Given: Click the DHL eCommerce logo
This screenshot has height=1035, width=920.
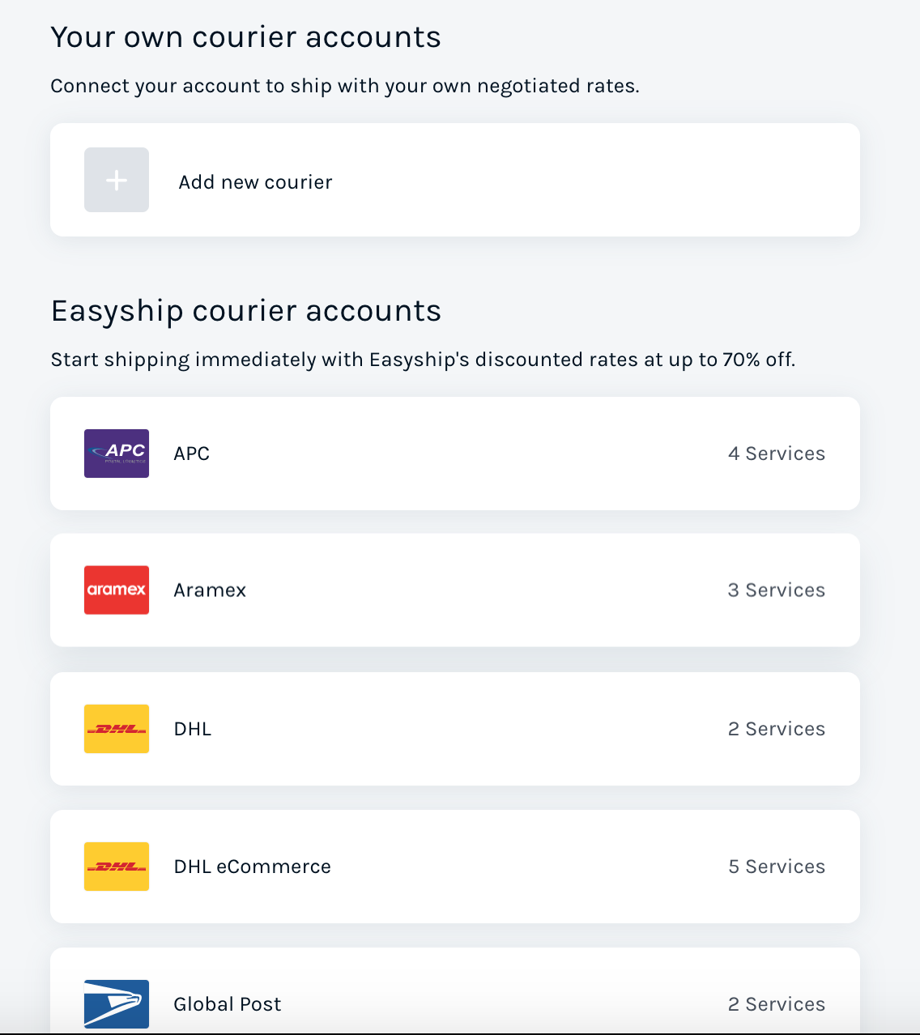Looking at the screenshot, I should tap(116, 866).
